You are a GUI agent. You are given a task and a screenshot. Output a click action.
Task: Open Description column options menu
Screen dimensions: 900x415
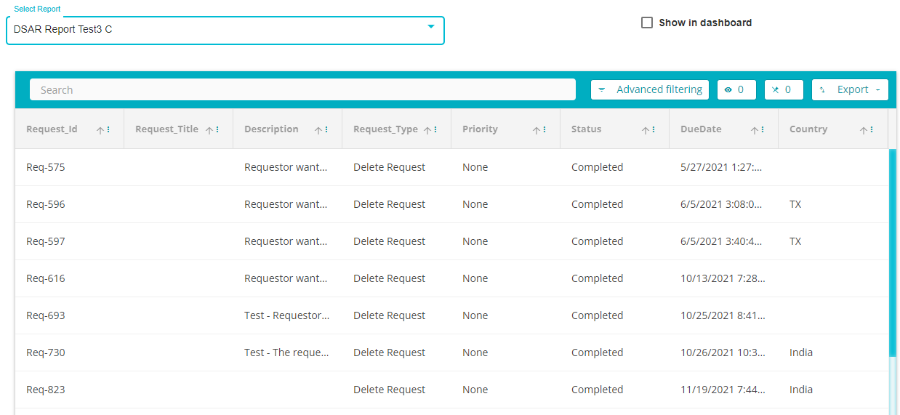[x=326, y=130]
